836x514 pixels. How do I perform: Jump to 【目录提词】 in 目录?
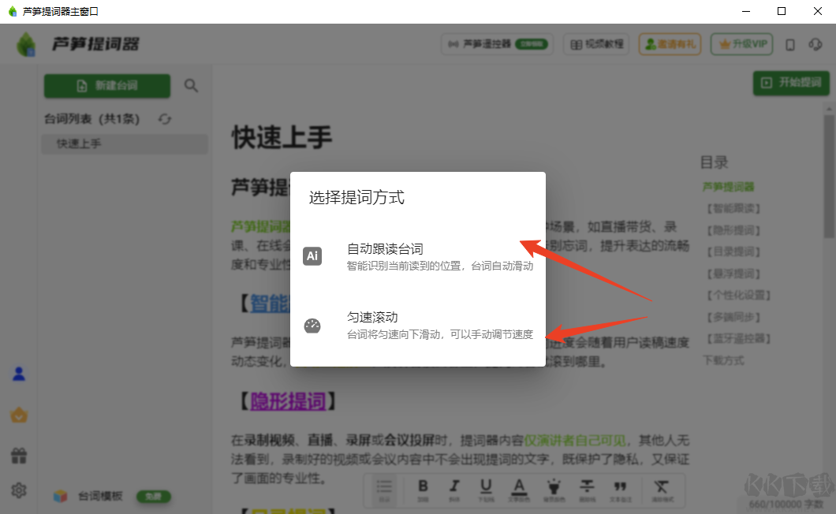[x=733, y=251]
